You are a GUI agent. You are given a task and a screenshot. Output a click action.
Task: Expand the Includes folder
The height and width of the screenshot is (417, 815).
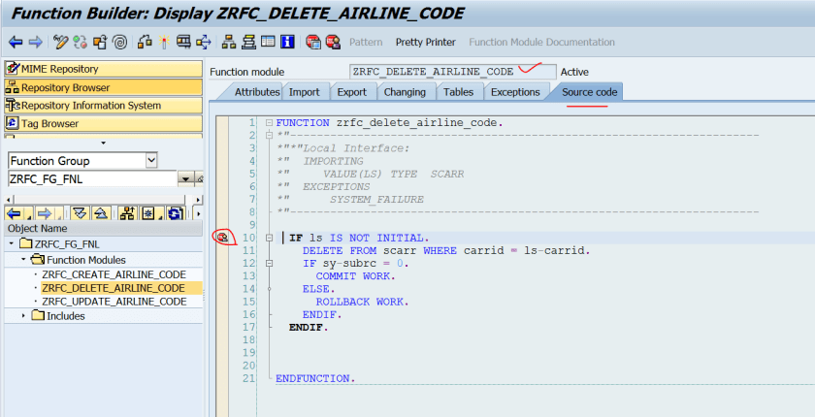tap(23, 316)
